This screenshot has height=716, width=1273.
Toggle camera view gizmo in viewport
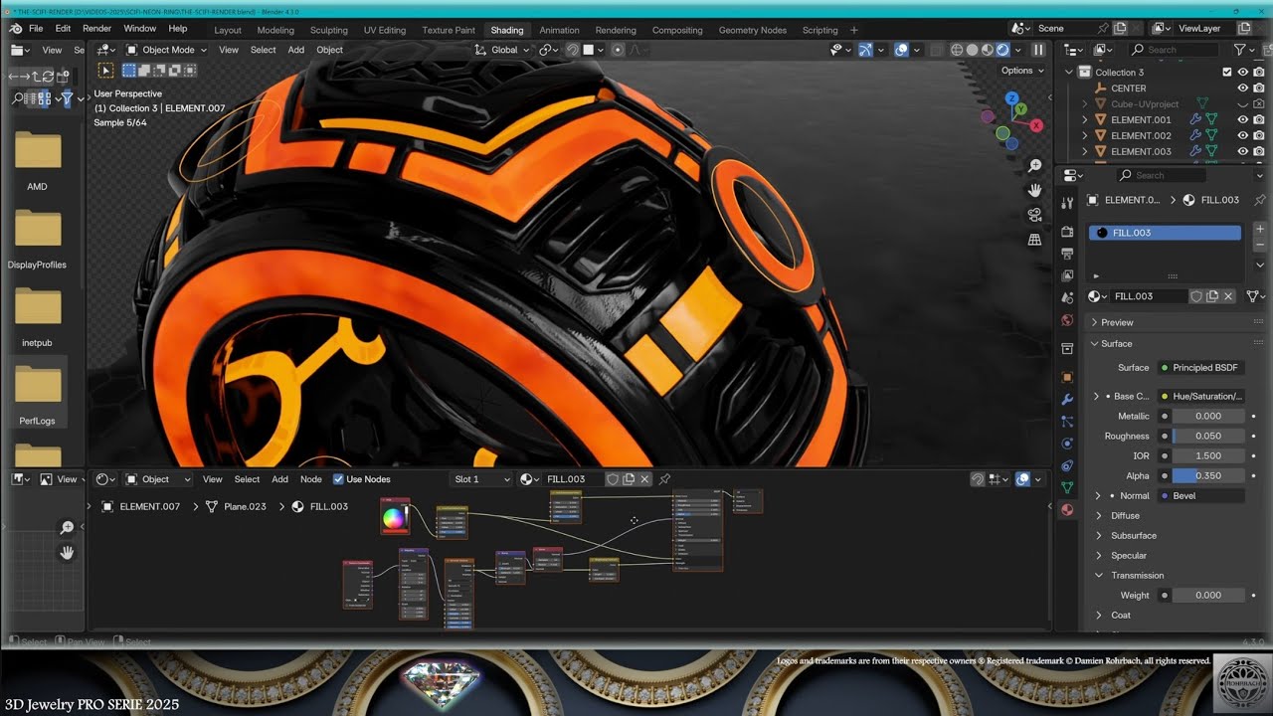[1034, 215]
